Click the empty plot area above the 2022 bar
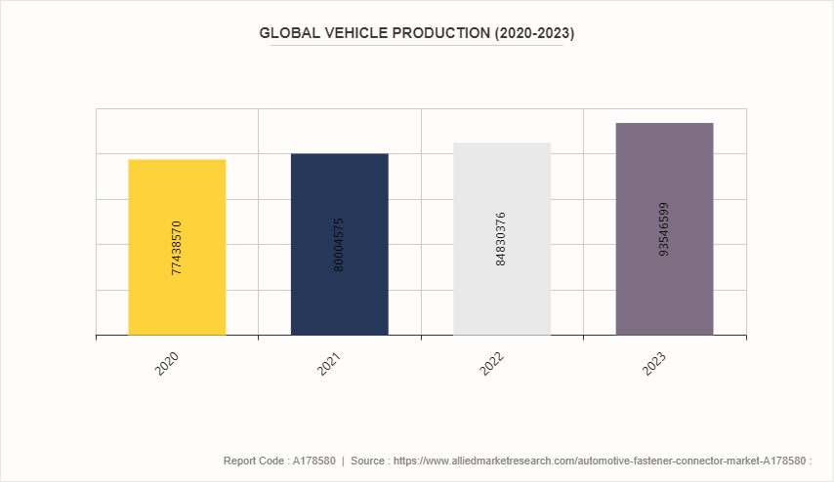834x482 pixels. click(x=502, y=125)
